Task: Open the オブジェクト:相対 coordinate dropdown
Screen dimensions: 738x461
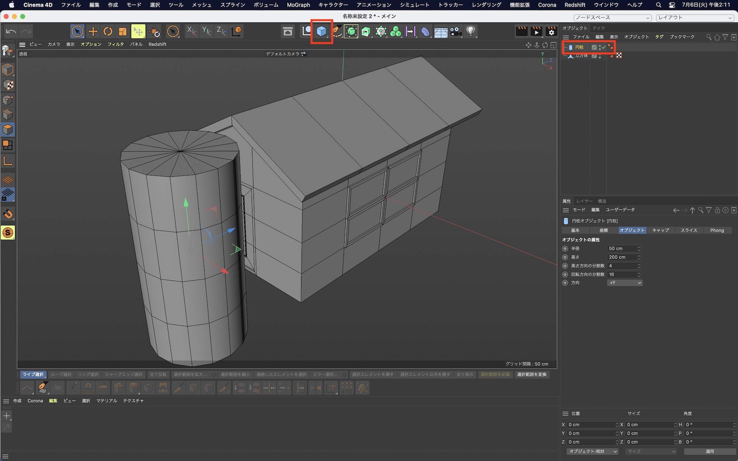Action: (593, 451)
